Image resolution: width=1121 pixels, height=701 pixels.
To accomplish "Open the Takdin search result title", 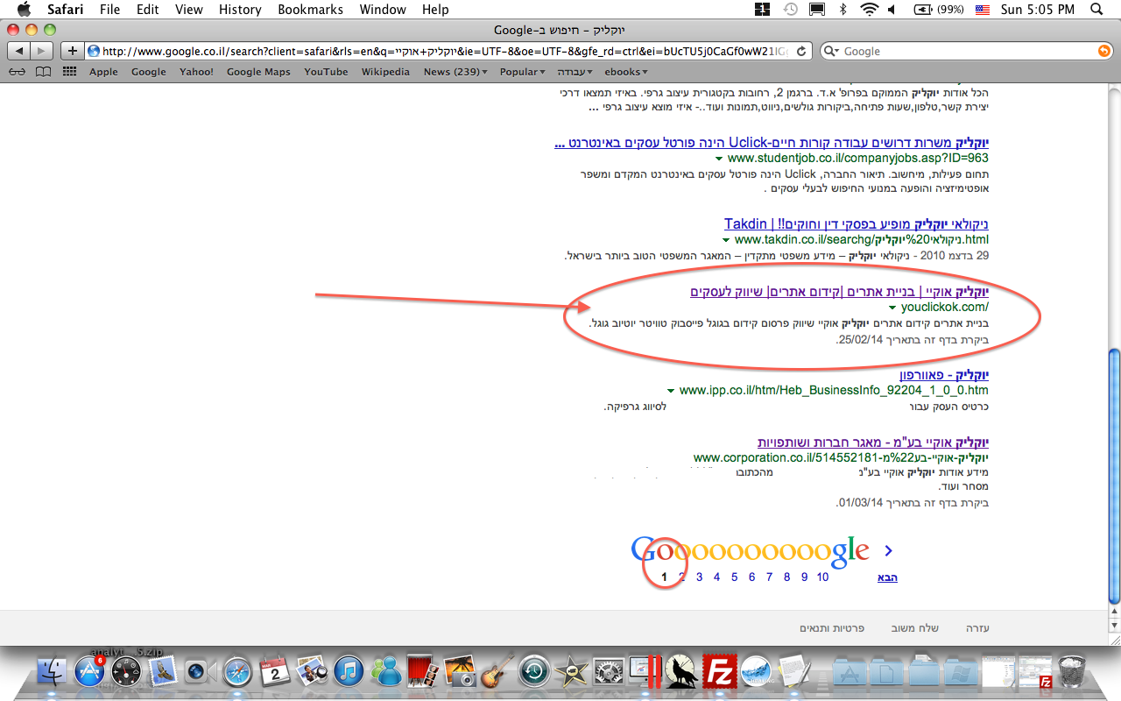I will (857, 224).
